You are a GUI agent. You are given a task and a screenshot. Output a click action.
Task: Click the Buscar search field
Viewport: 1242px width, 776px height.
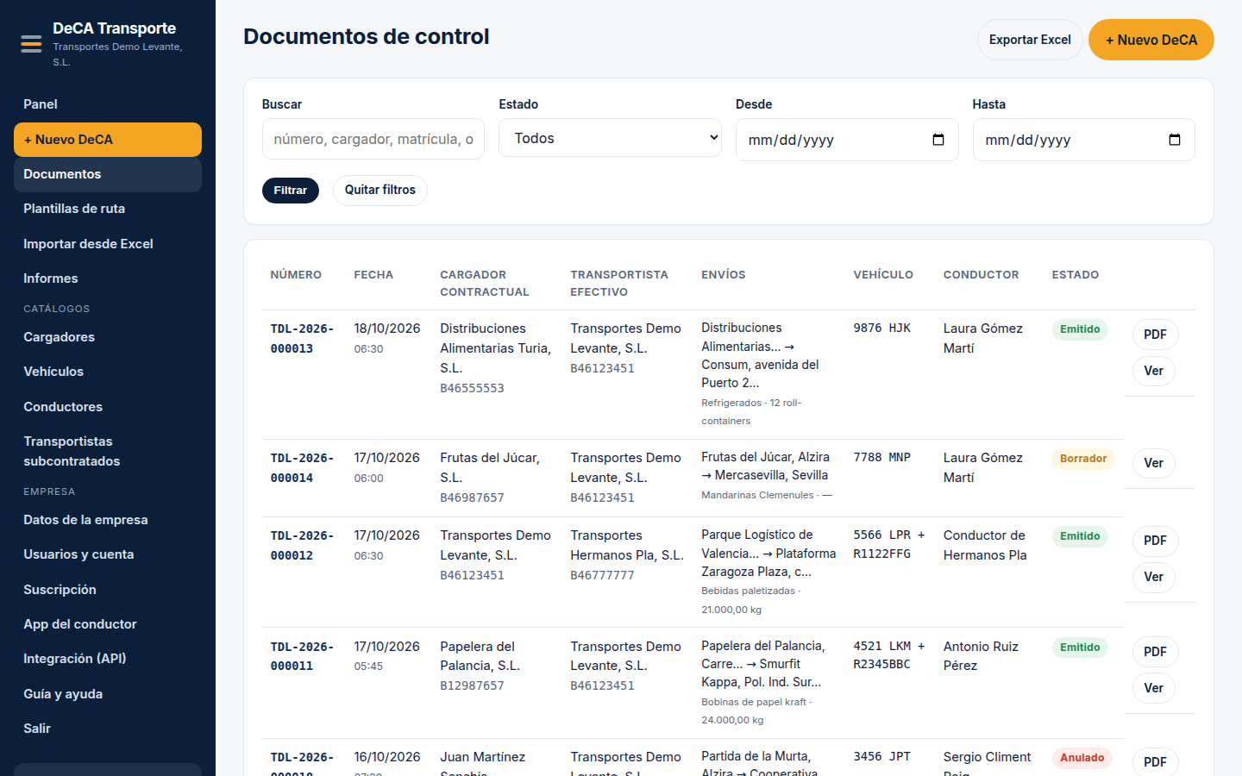click(373, 139)
